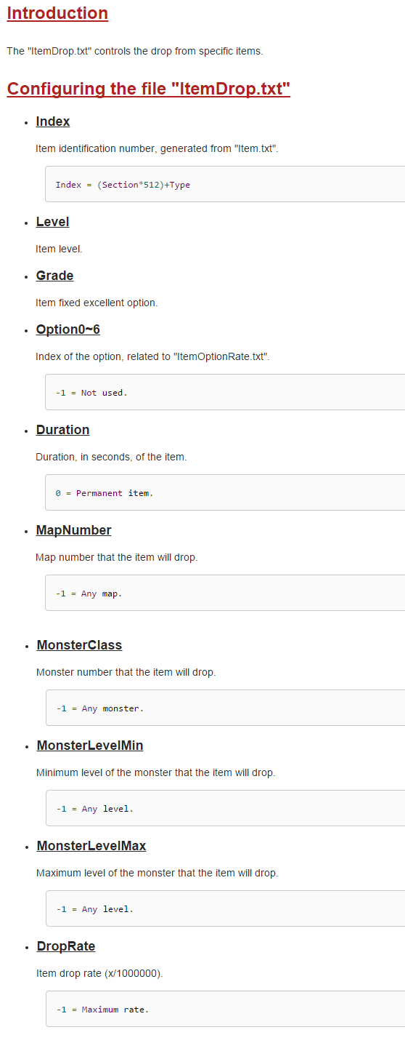Select the '0 = Permanent item.' code box
Viewport: 405px width, 1043px height.
[225, 492]
